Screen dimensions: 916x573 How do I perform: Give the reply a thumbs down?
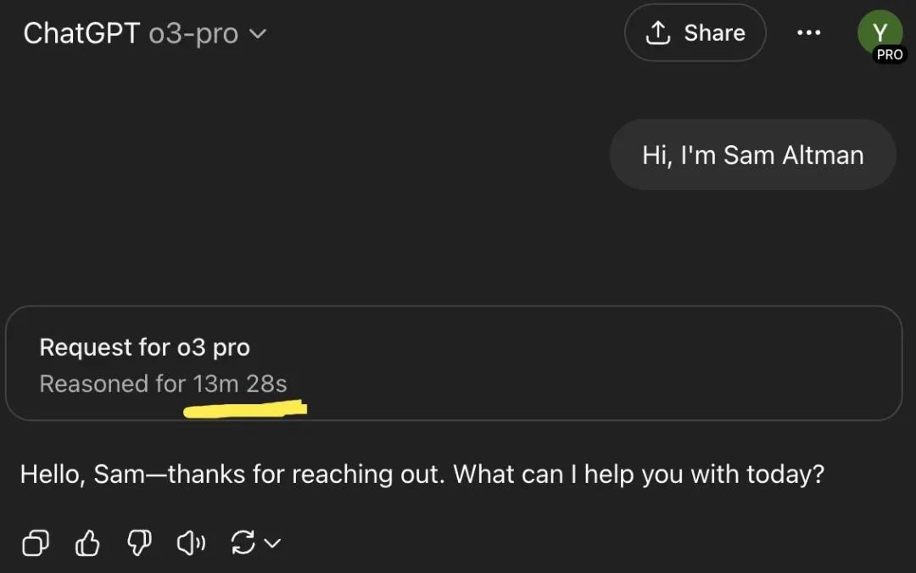(139, 542)
